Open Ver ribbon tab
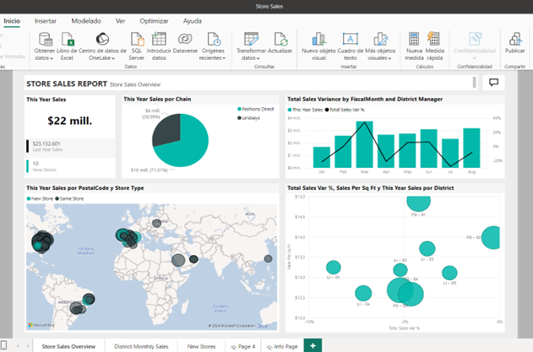 (x=120, y=21)
